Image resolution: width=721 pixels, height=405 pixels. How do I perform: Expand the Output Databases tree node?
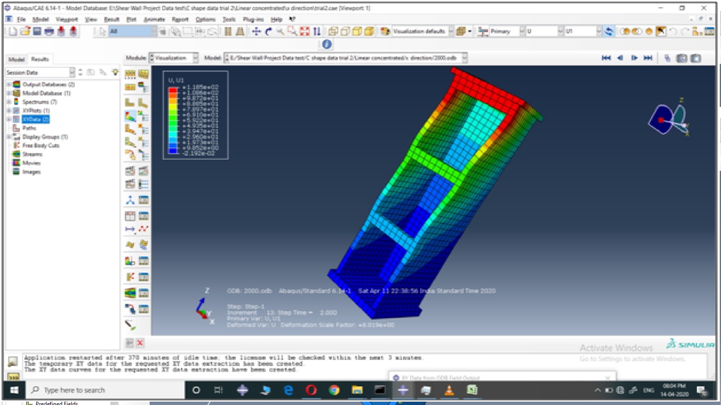tap(9, 84)
